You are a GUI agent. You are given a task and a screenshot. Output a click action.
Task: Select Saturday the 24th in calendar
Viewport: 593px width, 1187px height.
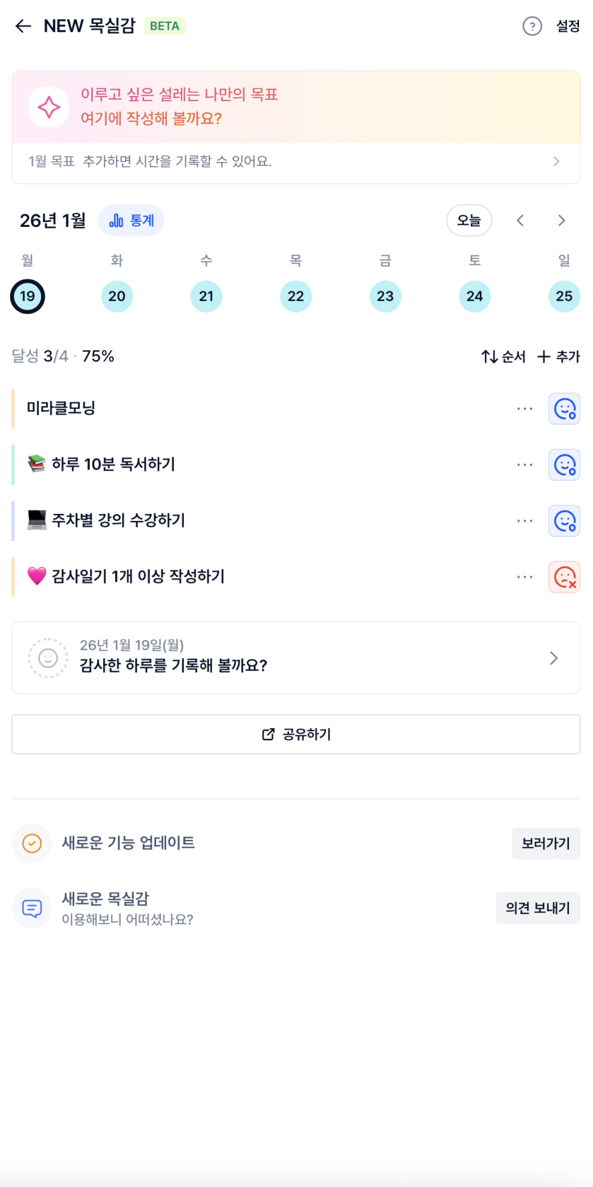[x=475, y=296]
